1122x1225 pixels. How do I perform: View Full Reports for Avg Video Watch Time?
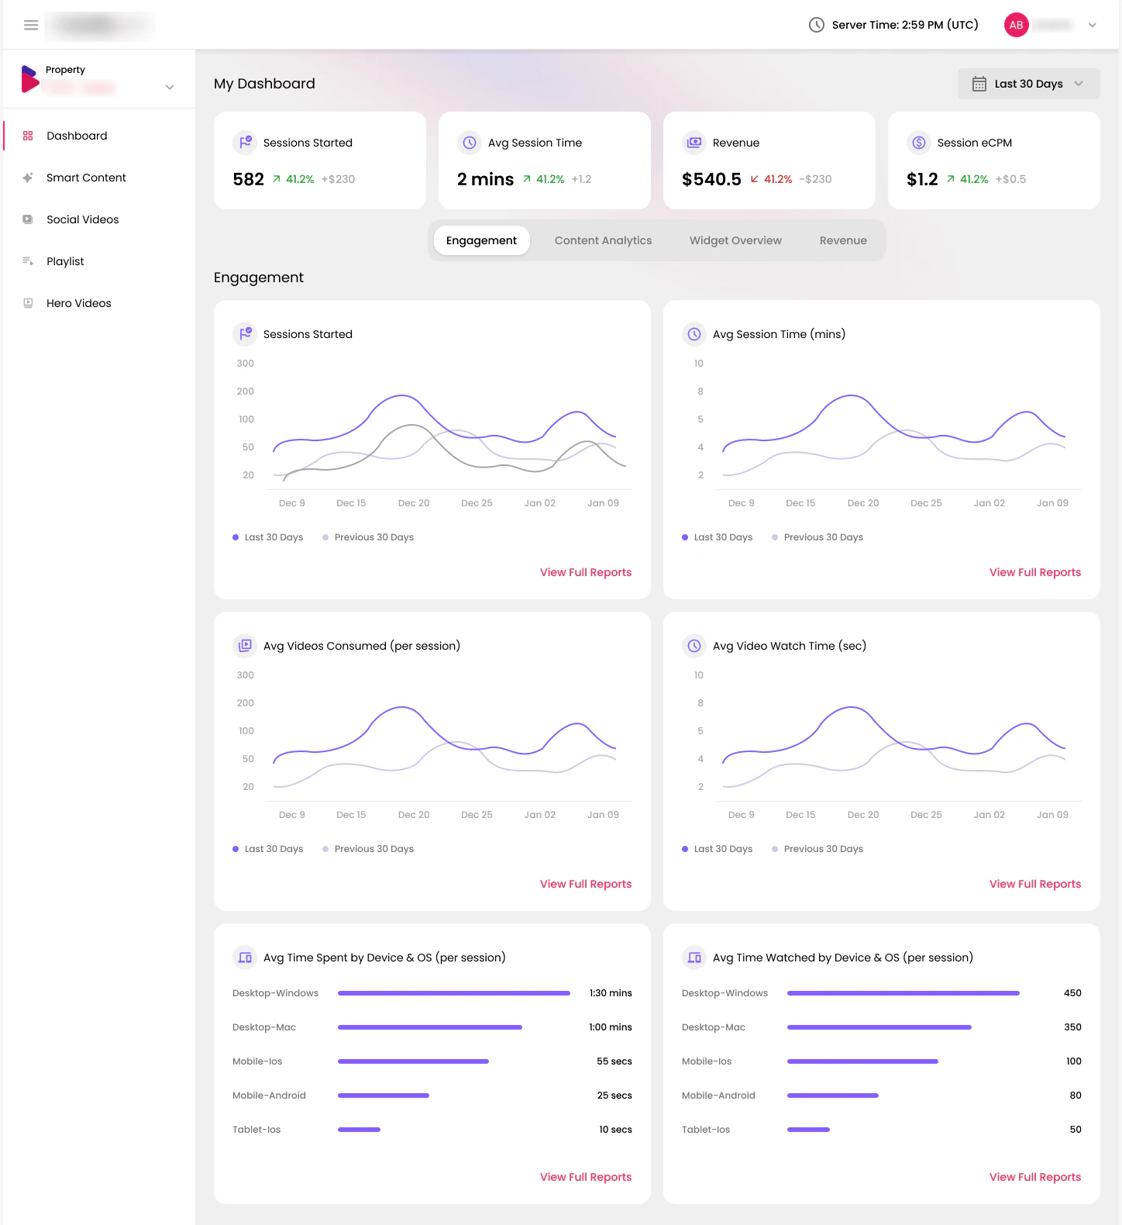pos(1035,884)
